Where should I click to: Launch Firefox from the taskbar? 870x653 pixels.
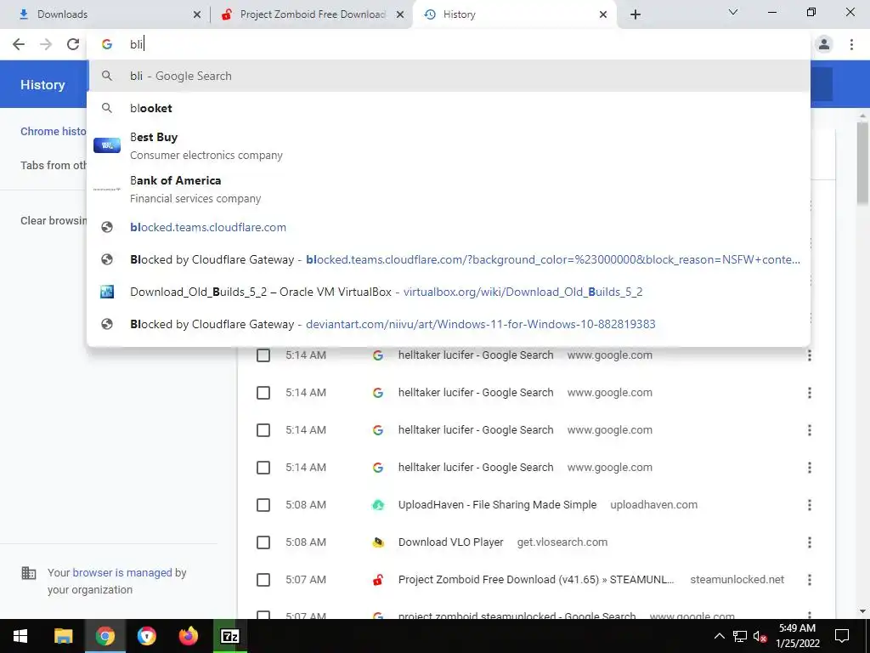[188, 636]
